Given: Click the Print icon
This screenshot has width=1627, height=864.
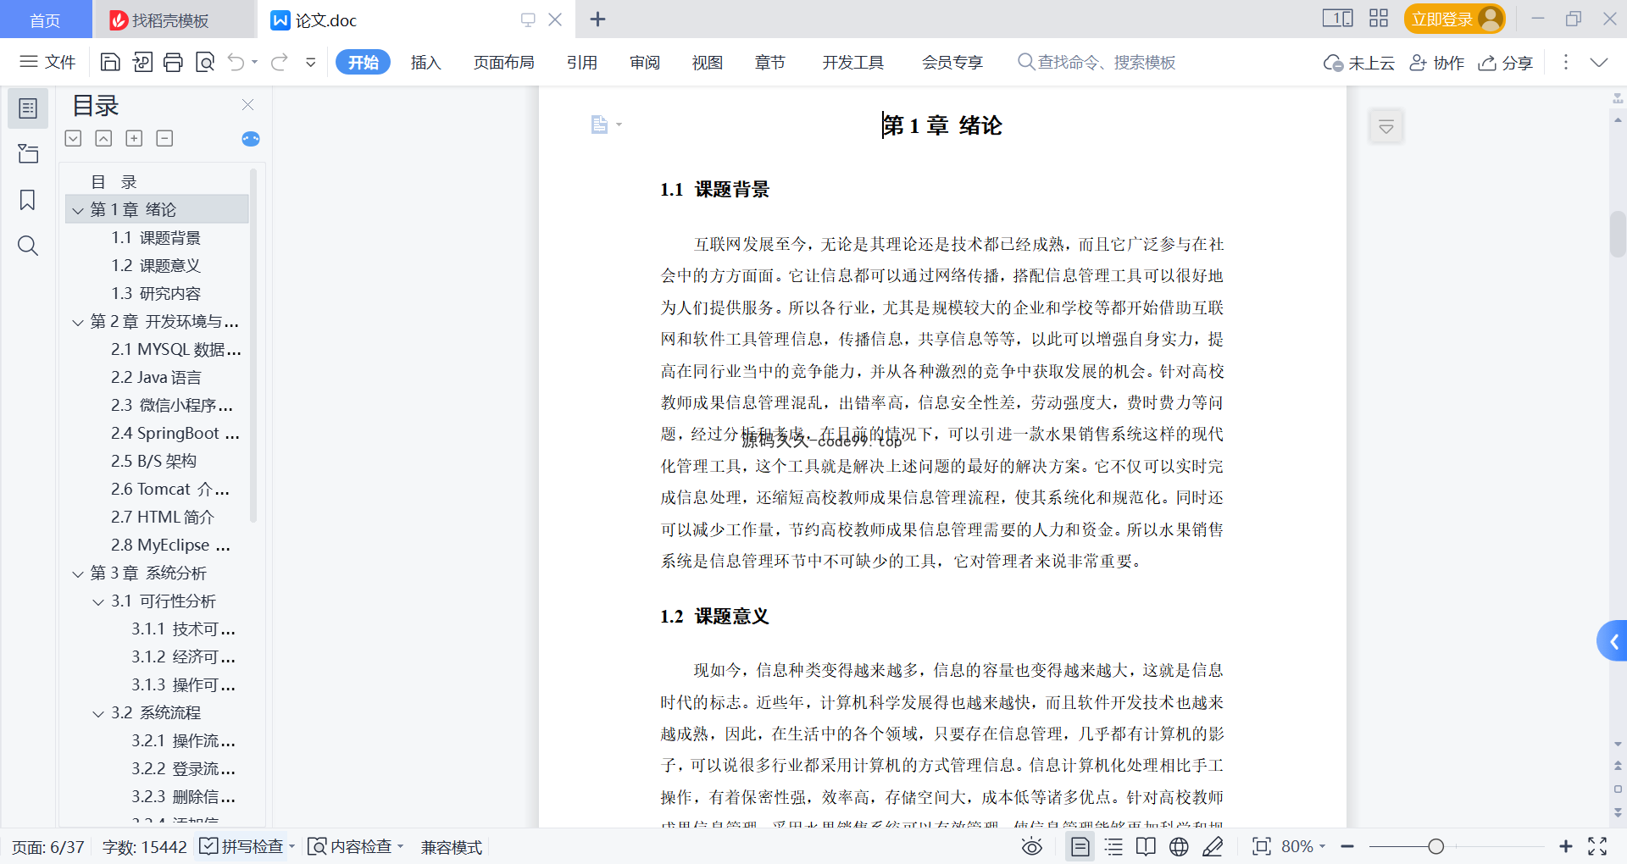Looking at the screenshot, I should coord(173,62).
